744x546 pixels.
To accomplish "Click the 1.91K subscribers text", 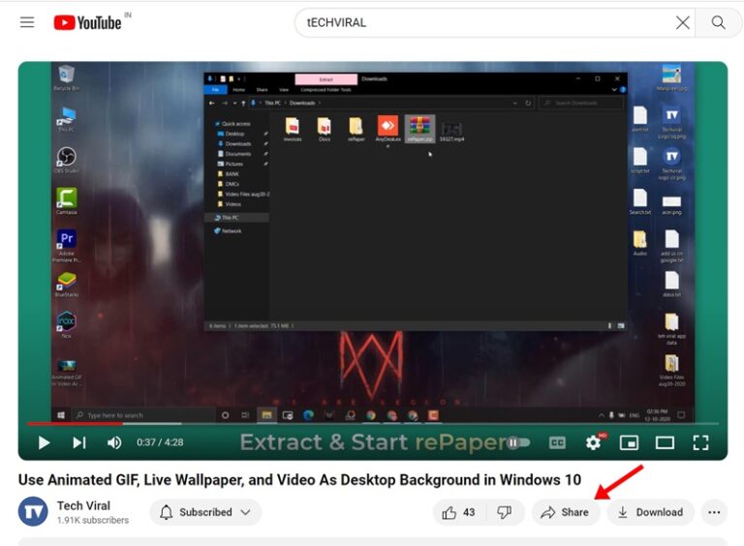I will pyautogui.click(x=93, y=520).
